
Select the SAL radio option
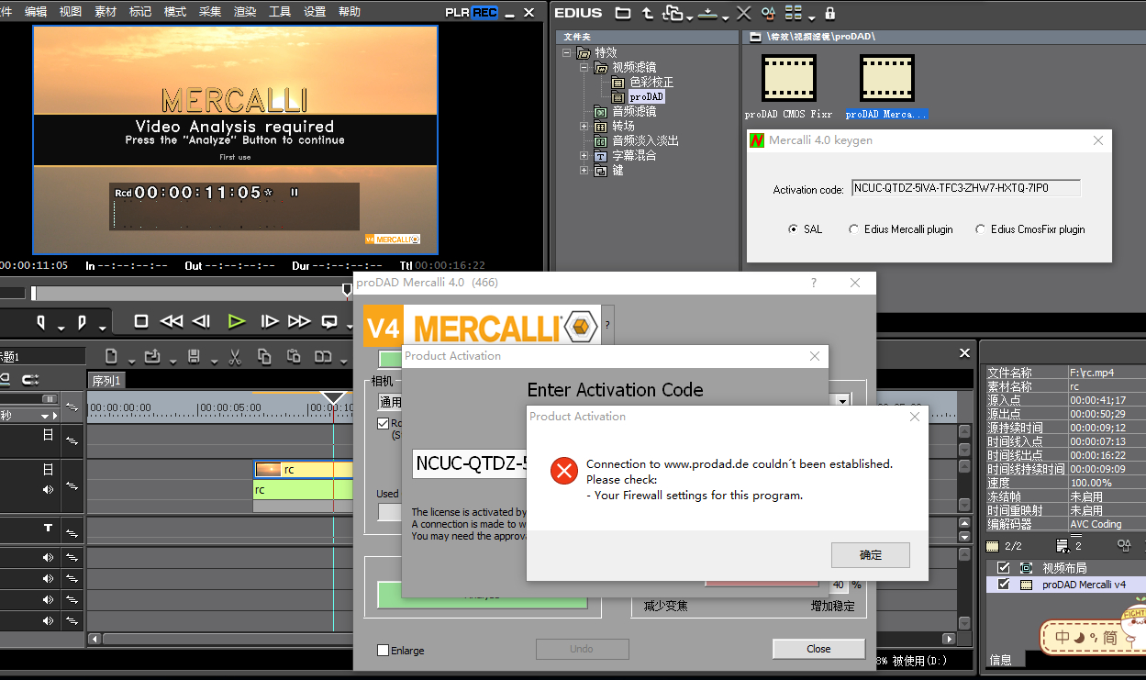(x=793, y=229)
